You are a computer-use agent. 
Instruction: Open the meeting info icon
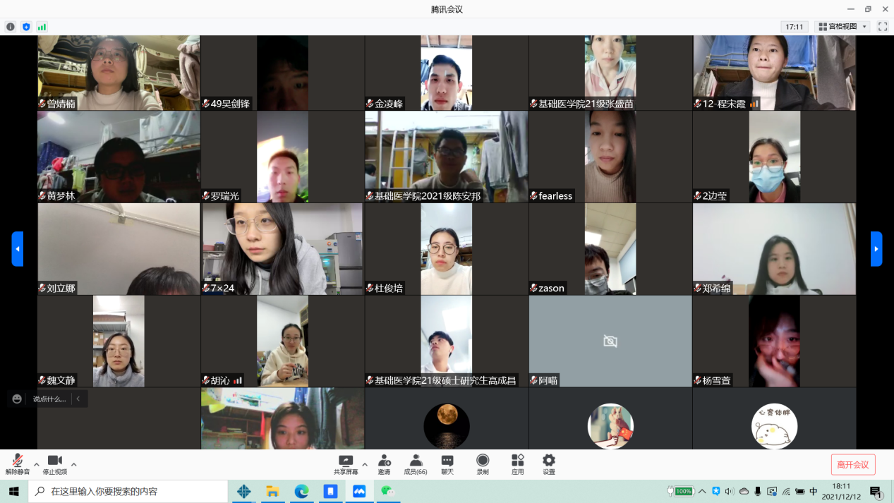[11, 27]
